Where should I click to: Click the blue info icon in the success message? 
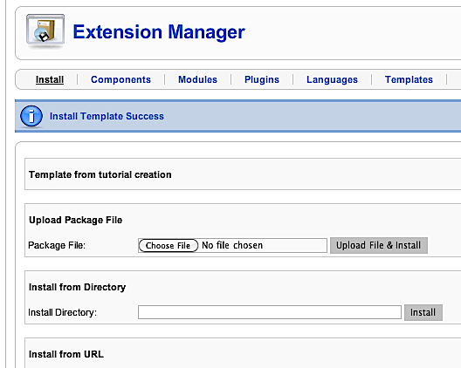[31, 116]
